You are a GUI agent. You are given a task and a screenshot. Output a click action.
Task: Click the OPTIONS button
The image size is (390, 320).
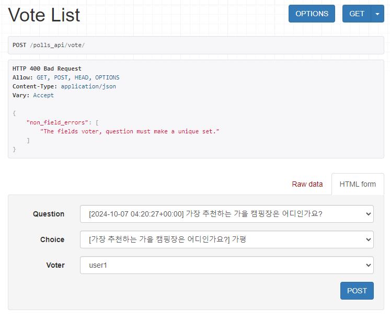312,14
